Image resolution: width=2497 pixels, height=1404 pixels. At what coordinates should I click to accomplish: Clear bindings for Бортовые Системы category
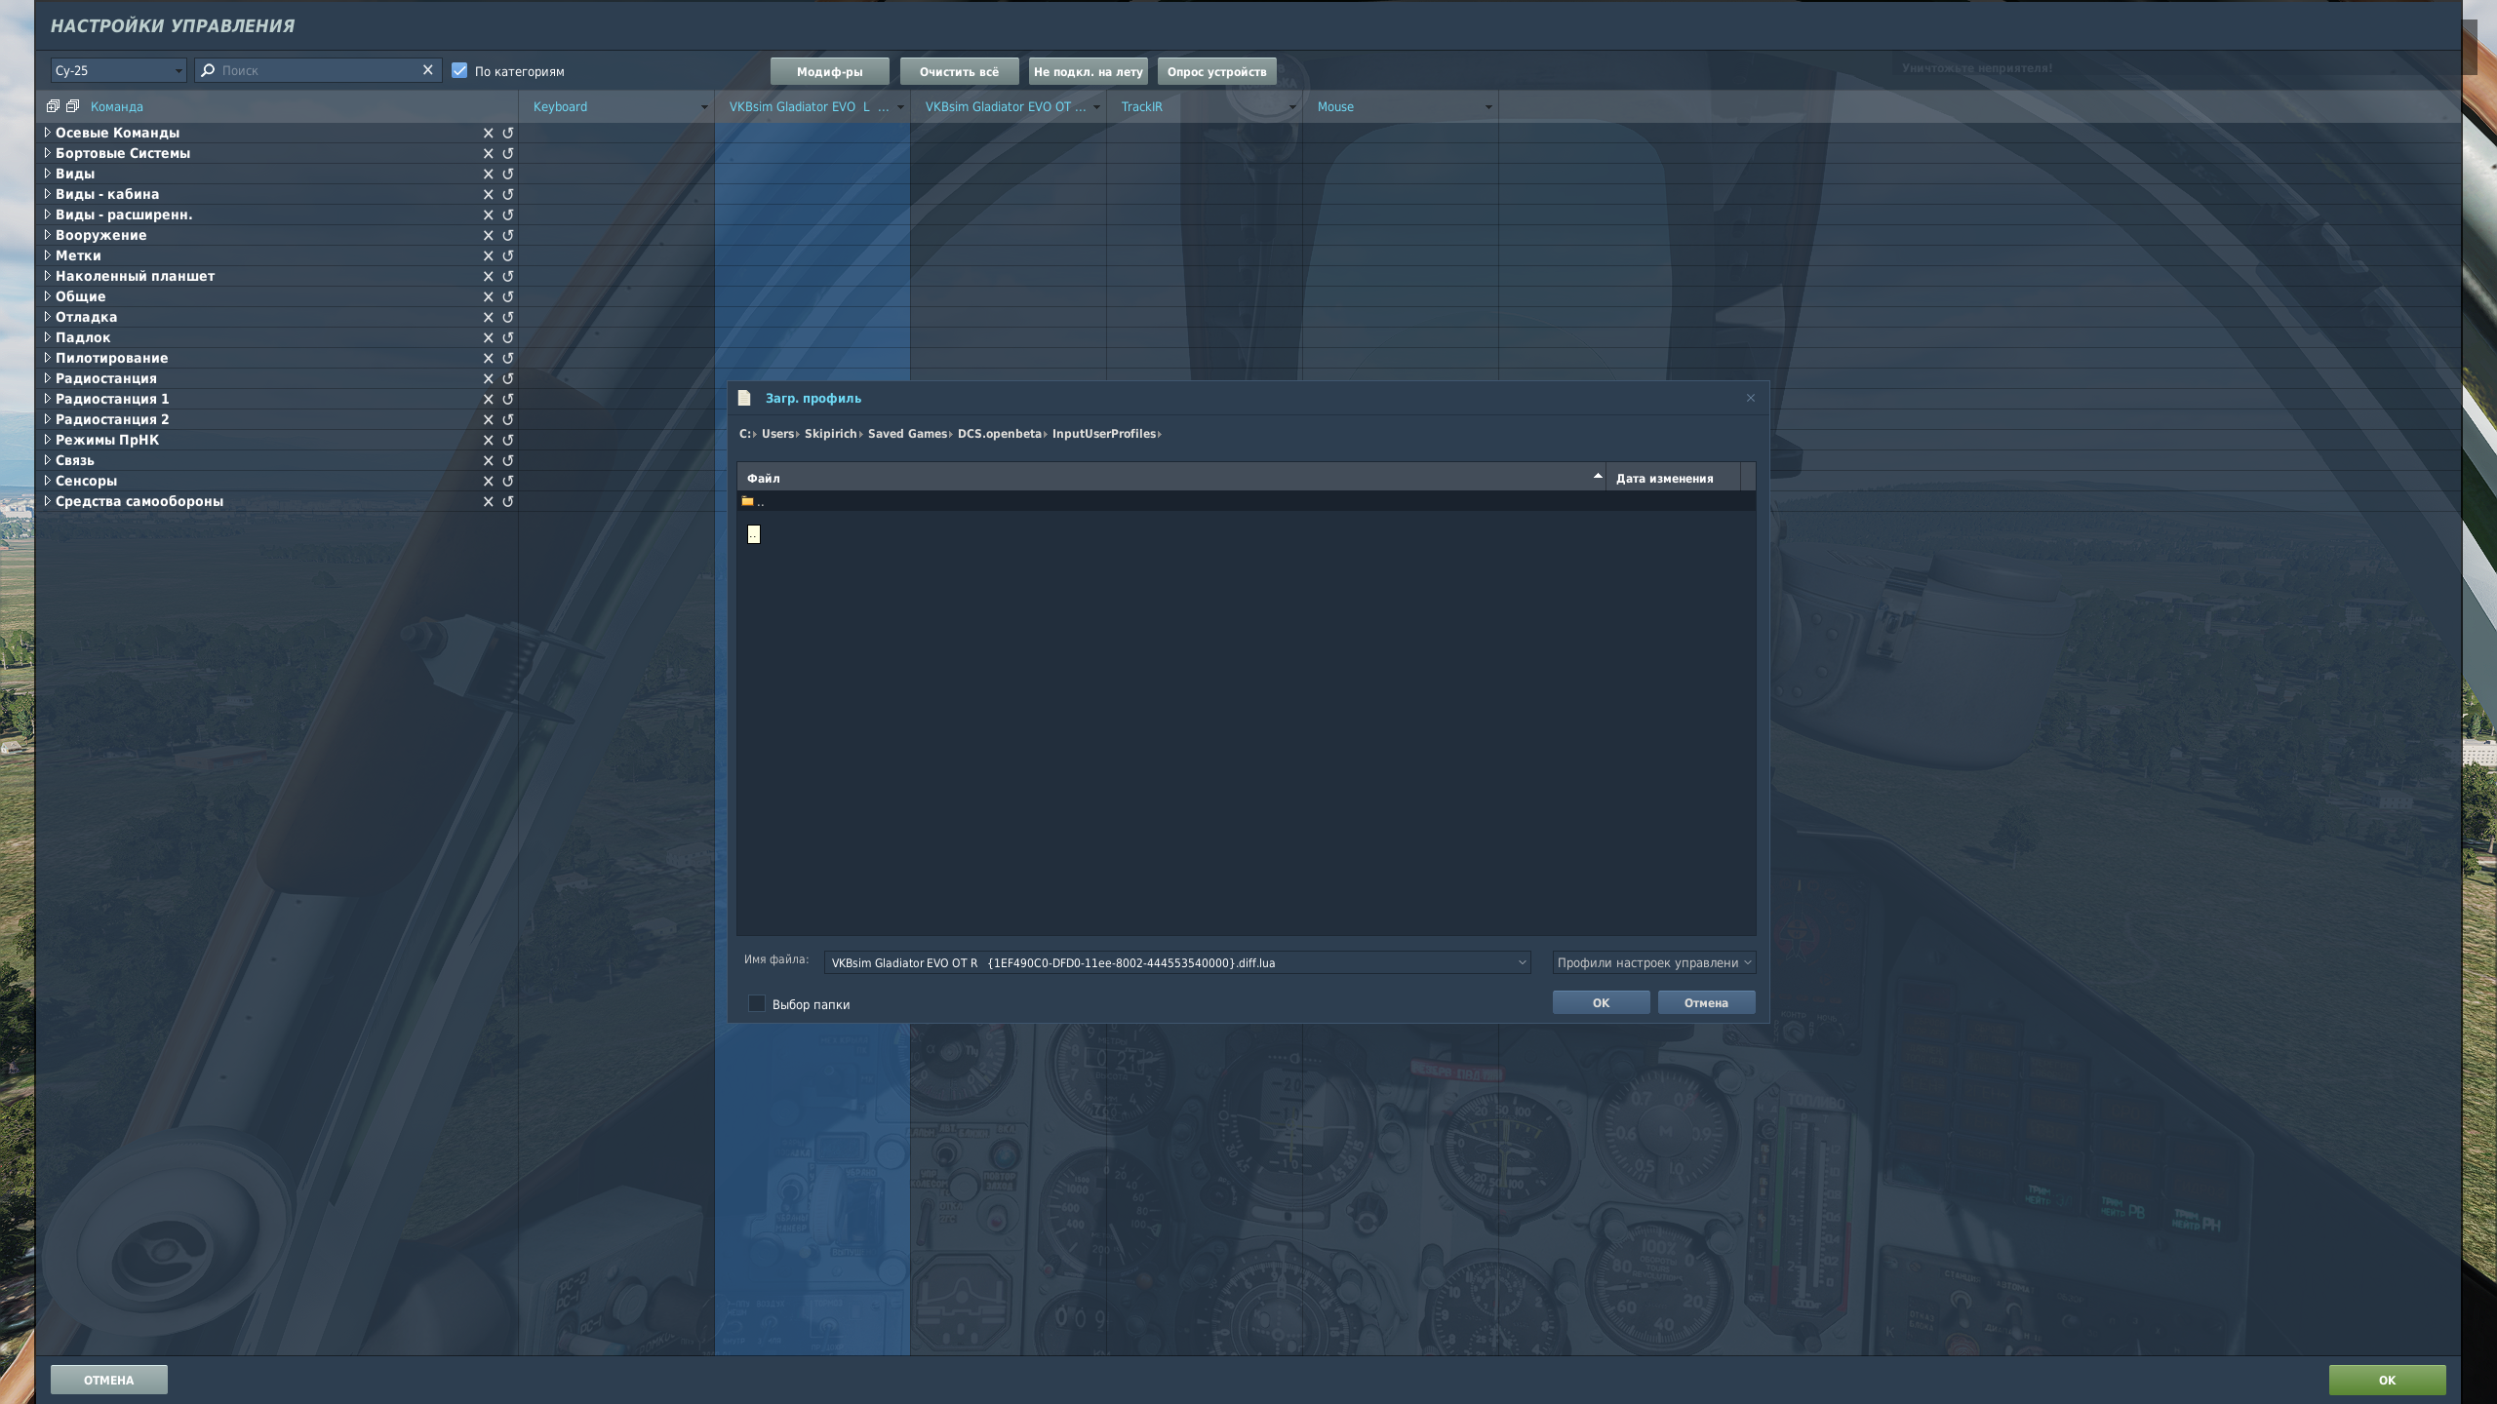pyautogui.click(x=488, y=153)
